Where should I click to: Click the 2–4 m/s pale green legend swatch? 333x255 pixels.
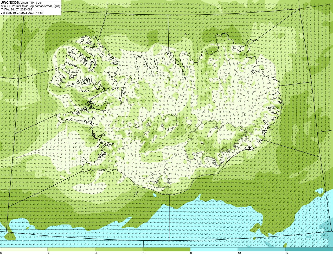[x=71, y=250]
